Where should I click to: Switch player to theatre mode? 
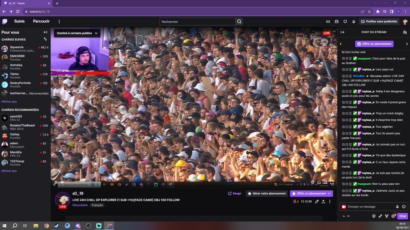tap(325, 182)
